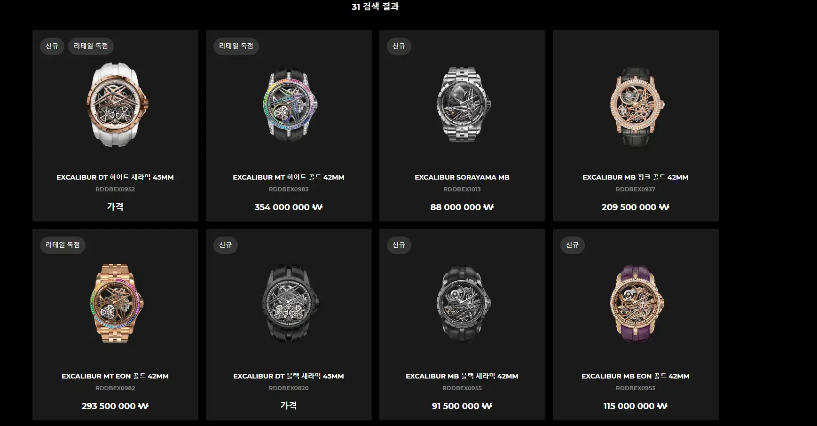Open the Excalibur DT white ceramic 45MM watch image
The image size is (817, 426).
click(x=116, y=104)
